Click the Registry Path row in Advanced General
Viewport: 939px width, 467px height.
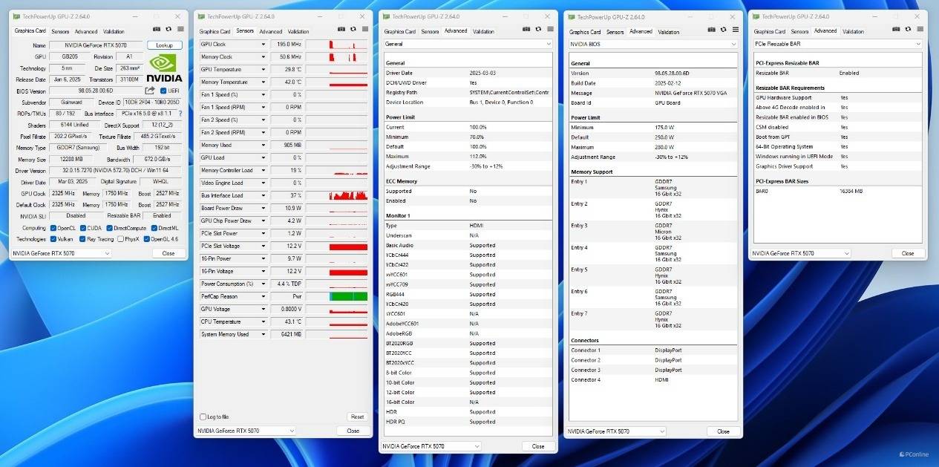click(468, 93)
